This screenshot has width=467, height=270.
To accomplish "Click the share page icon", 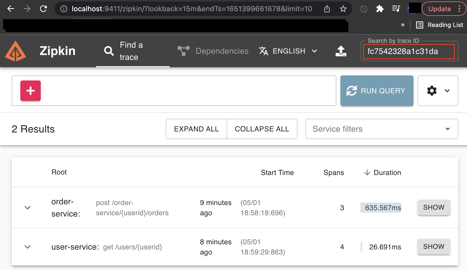I will coord(327,9).
